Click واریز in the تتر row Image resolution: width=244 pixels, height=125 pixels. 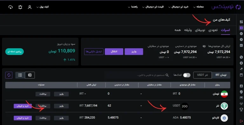[x=61, y=106]
